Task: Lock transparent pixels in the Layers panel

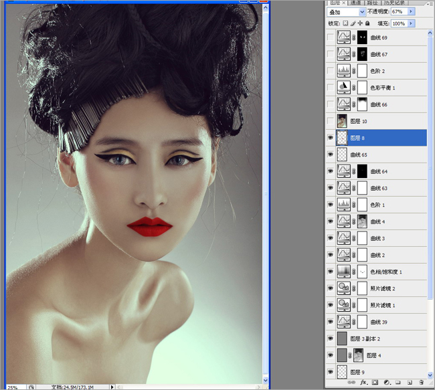Action: click(x=345, y=23)
